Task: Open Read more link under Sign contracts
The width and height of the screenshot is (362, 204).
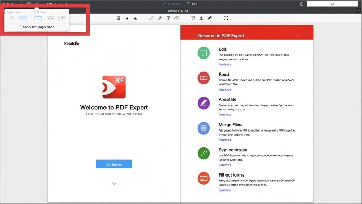Action: (225, 165)
